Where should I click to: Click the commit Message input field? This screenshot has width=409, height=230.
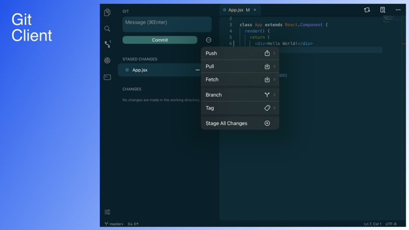tap(167, 24)
